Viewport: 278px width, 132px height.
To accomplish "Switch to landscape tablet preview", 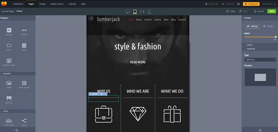I will tap(142, 11).
